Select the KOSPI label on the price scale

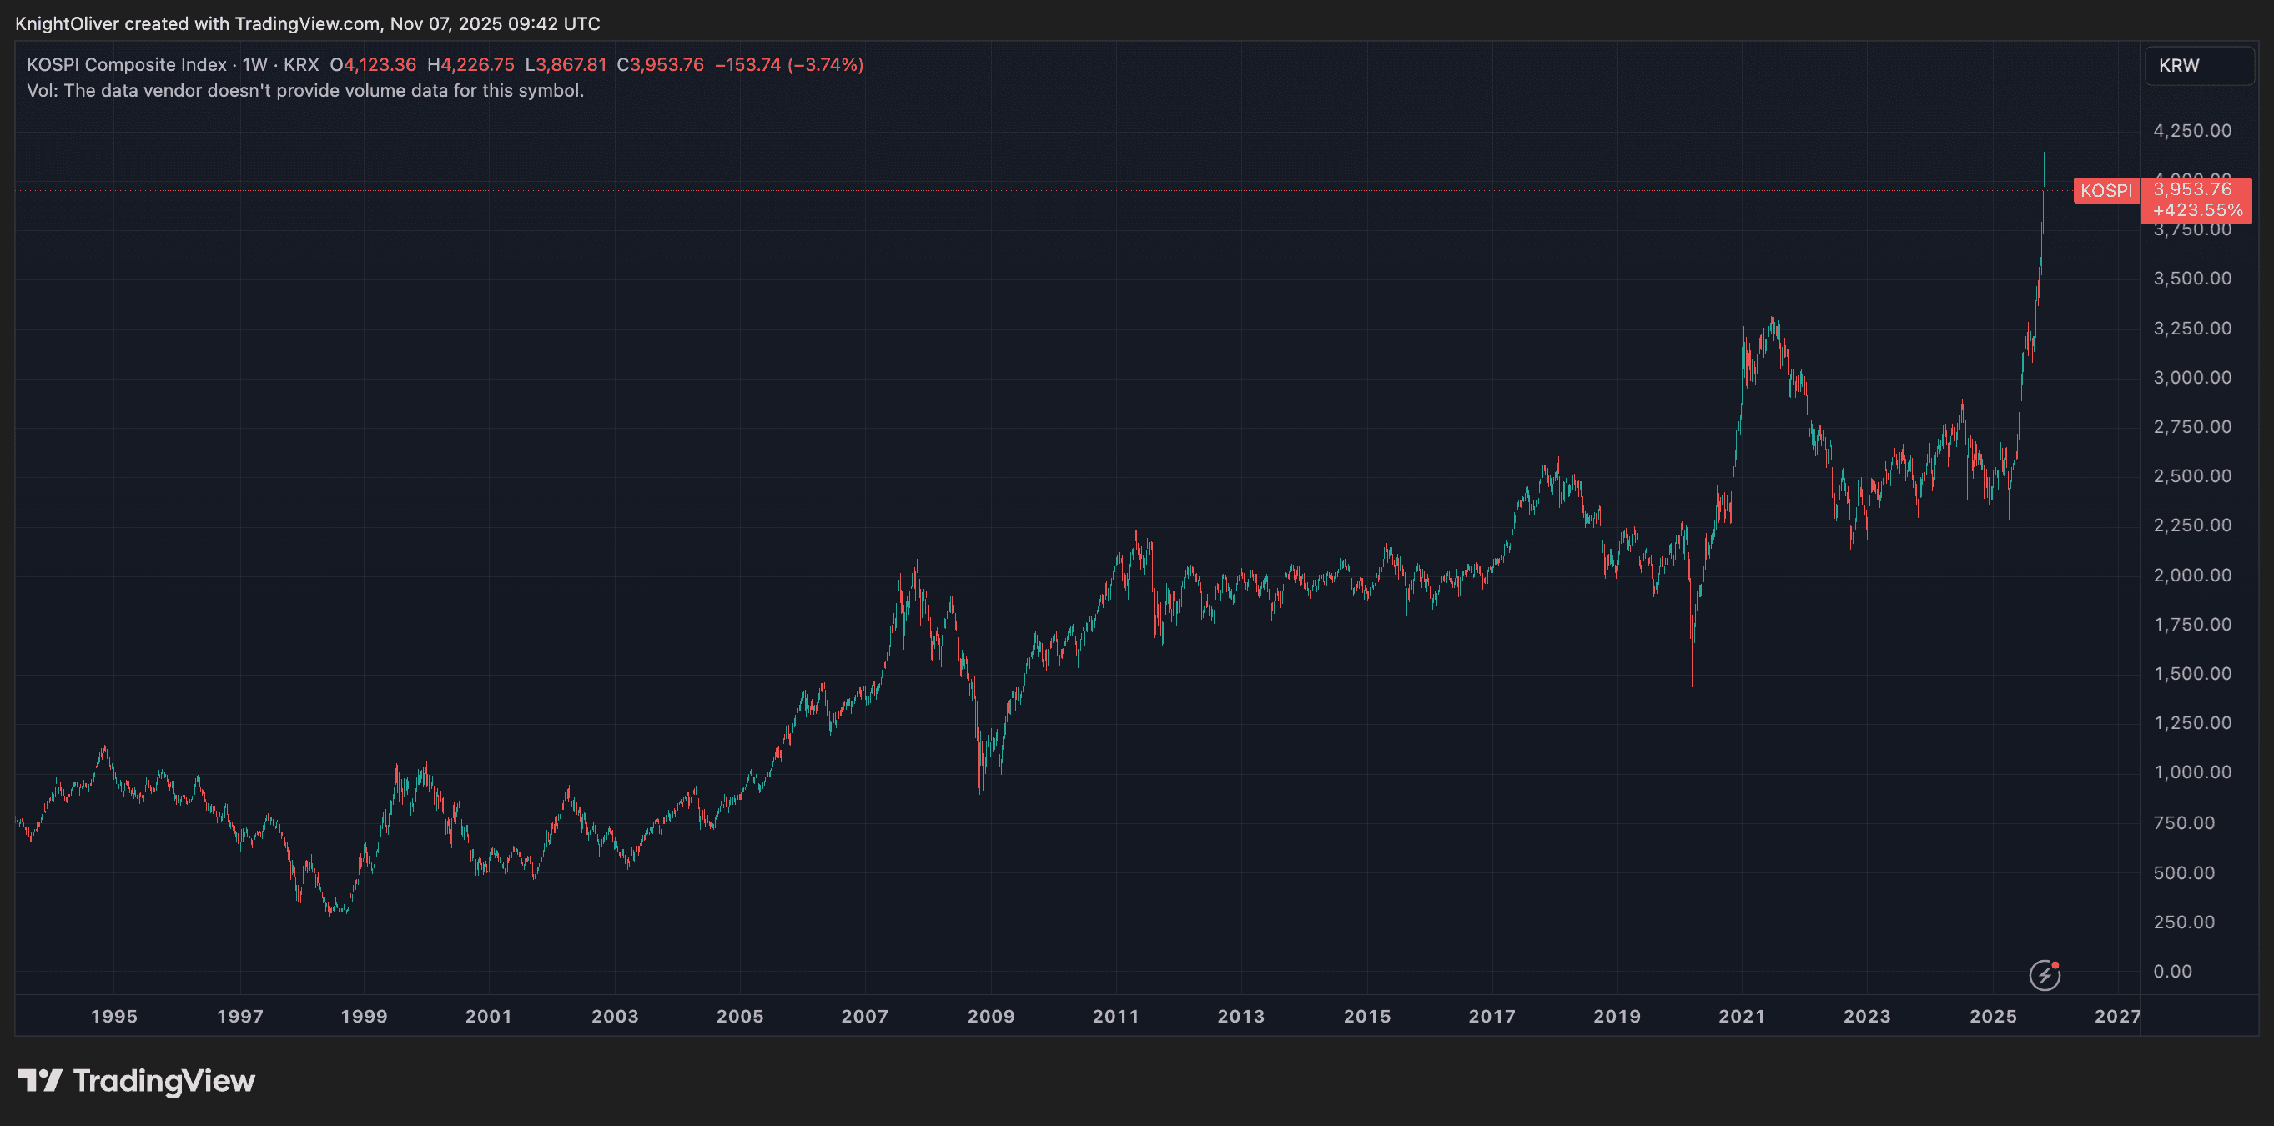click(2105, 191)
